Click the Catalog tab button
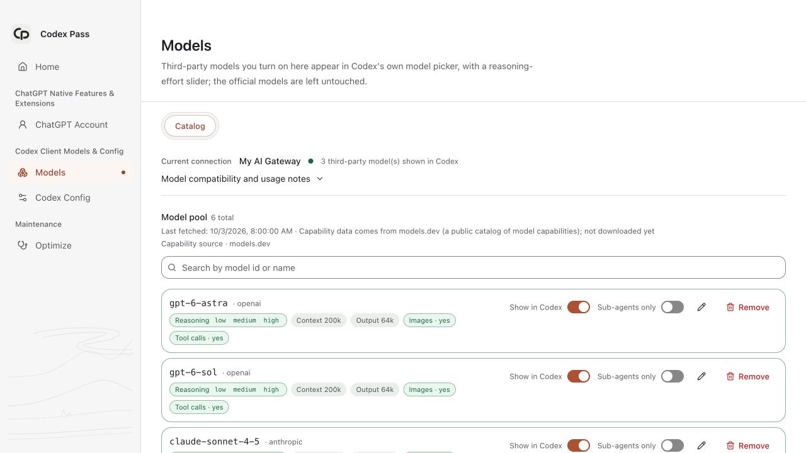806x453 pixels. [x=190, y=126]
